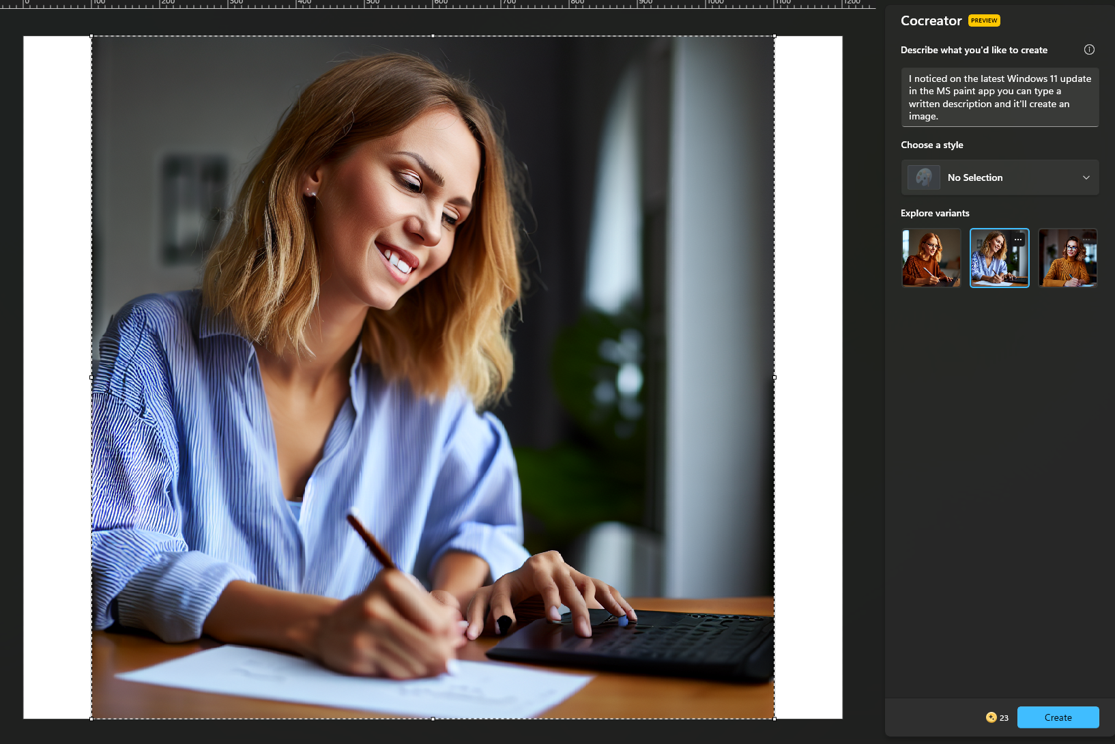Focus the image description text box
This screenshot has width=1115, height=744.
(x=999, y=97)
